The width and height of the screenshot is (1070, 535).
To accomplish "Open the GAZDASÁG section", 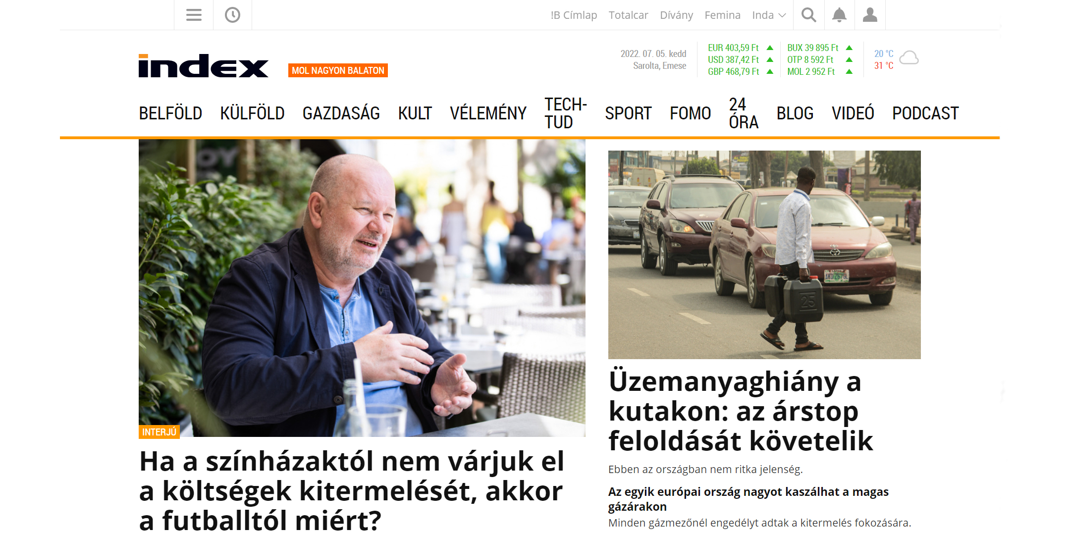I will coord(341,113).
